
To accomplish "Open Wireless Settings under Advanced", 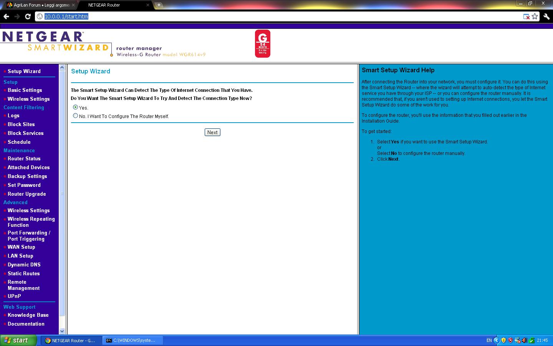I will click(x=28, y=210).
